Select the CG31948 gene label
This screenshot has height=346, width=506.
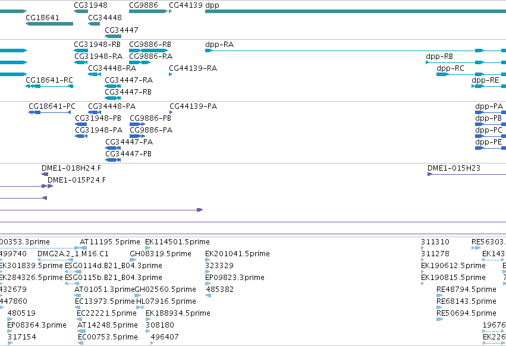tap(90, 5)
